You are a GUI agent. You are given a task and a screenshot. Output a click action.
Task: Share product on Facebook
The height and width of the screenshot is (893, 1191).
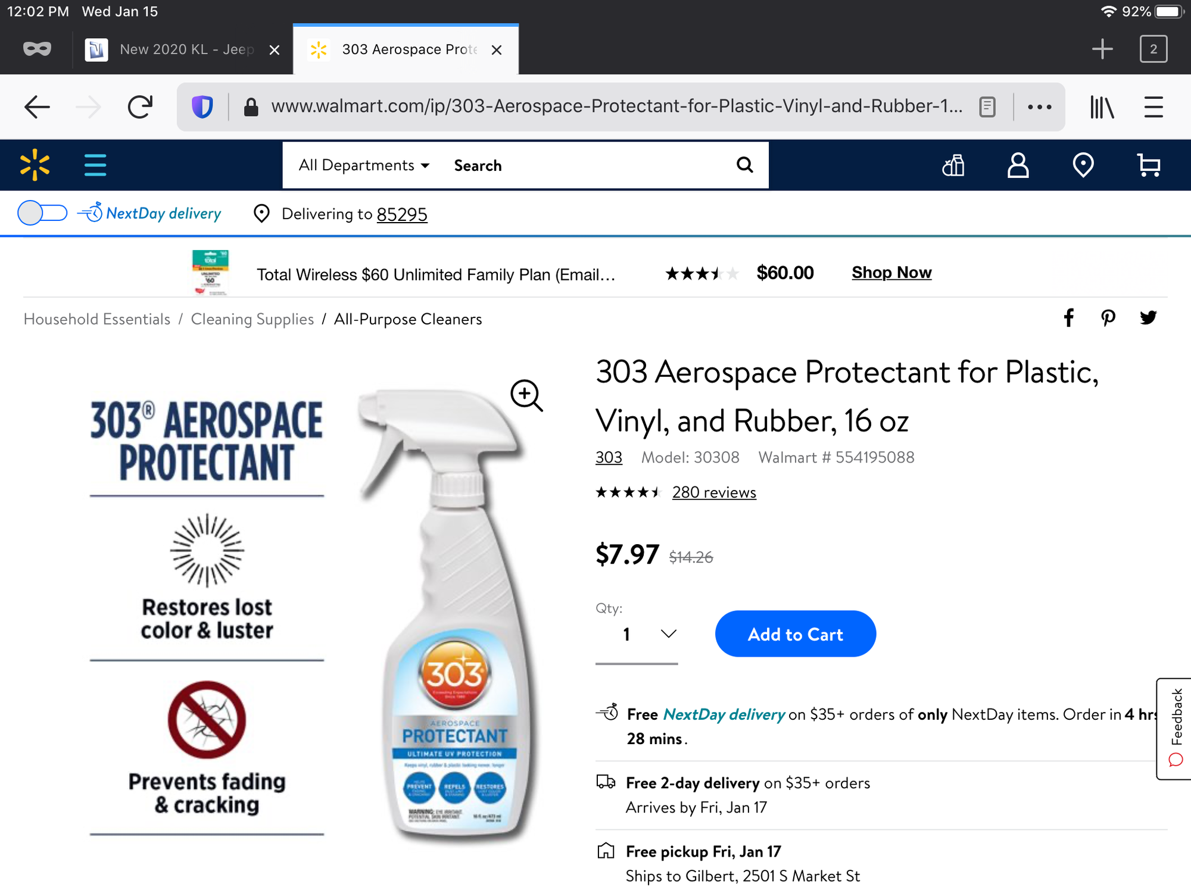coord(1069,318)
